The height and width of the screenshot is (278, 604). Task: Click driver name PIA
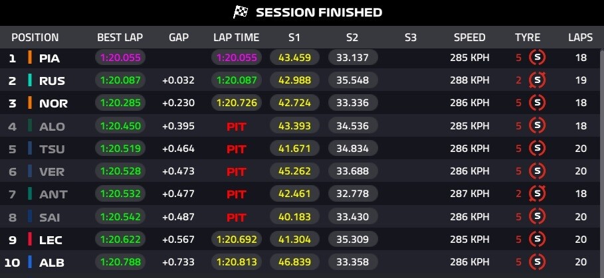point(49,58)
